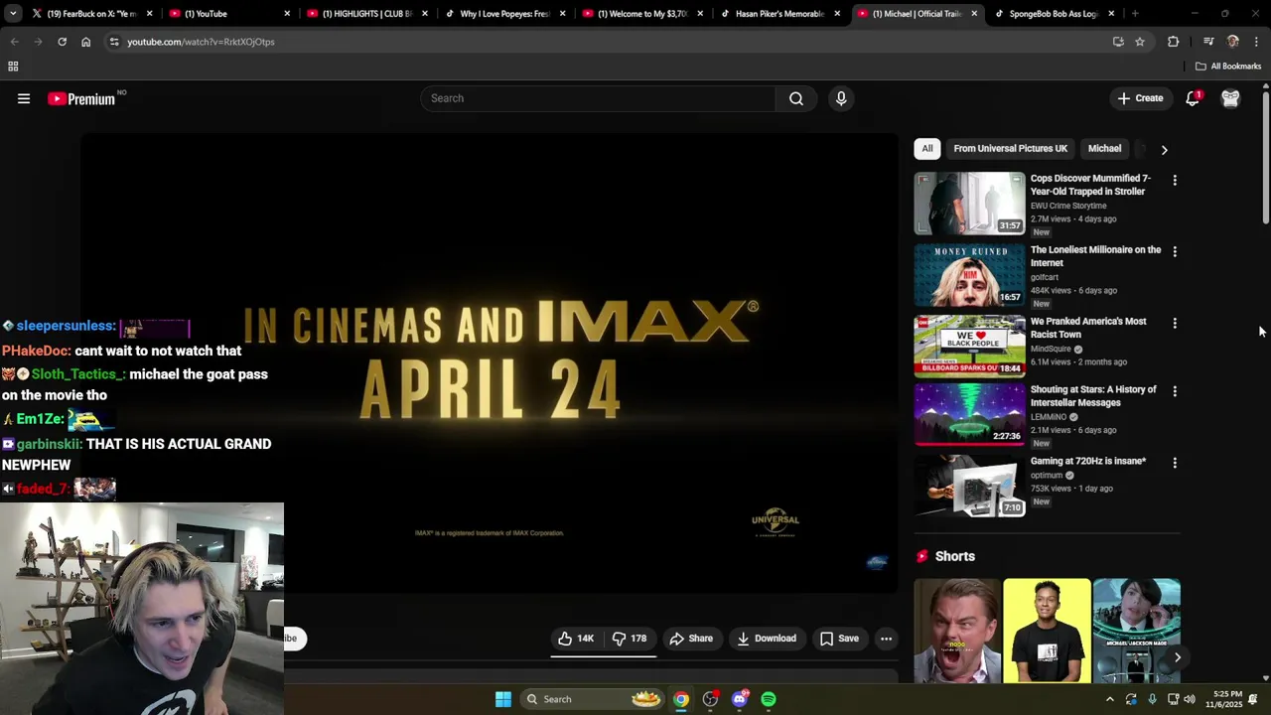Open All Bookmarks folder

pos(1228,67)
